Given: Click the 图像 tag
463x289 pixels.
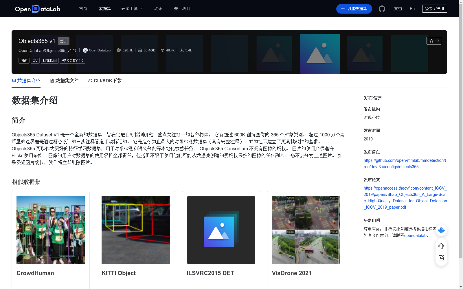Looking at the screenshot, I should pyautogui.click(x=24, y=61).
